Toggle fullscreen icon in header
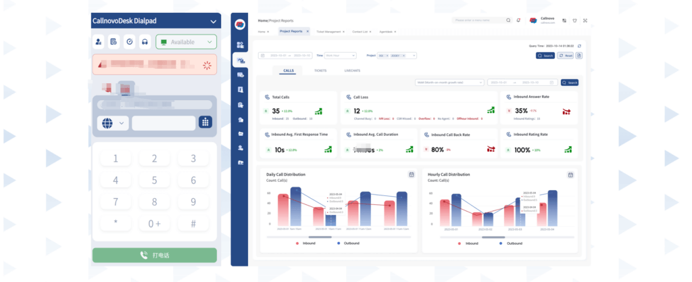Image resolution: width=692 pixels, height=282 pixels. (585, 20)
